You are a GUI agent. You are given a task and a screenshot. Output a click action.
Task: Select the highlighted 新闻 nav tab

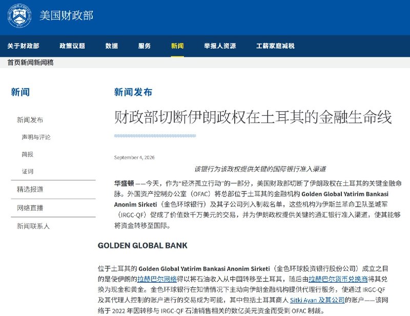tap(177, 46)
